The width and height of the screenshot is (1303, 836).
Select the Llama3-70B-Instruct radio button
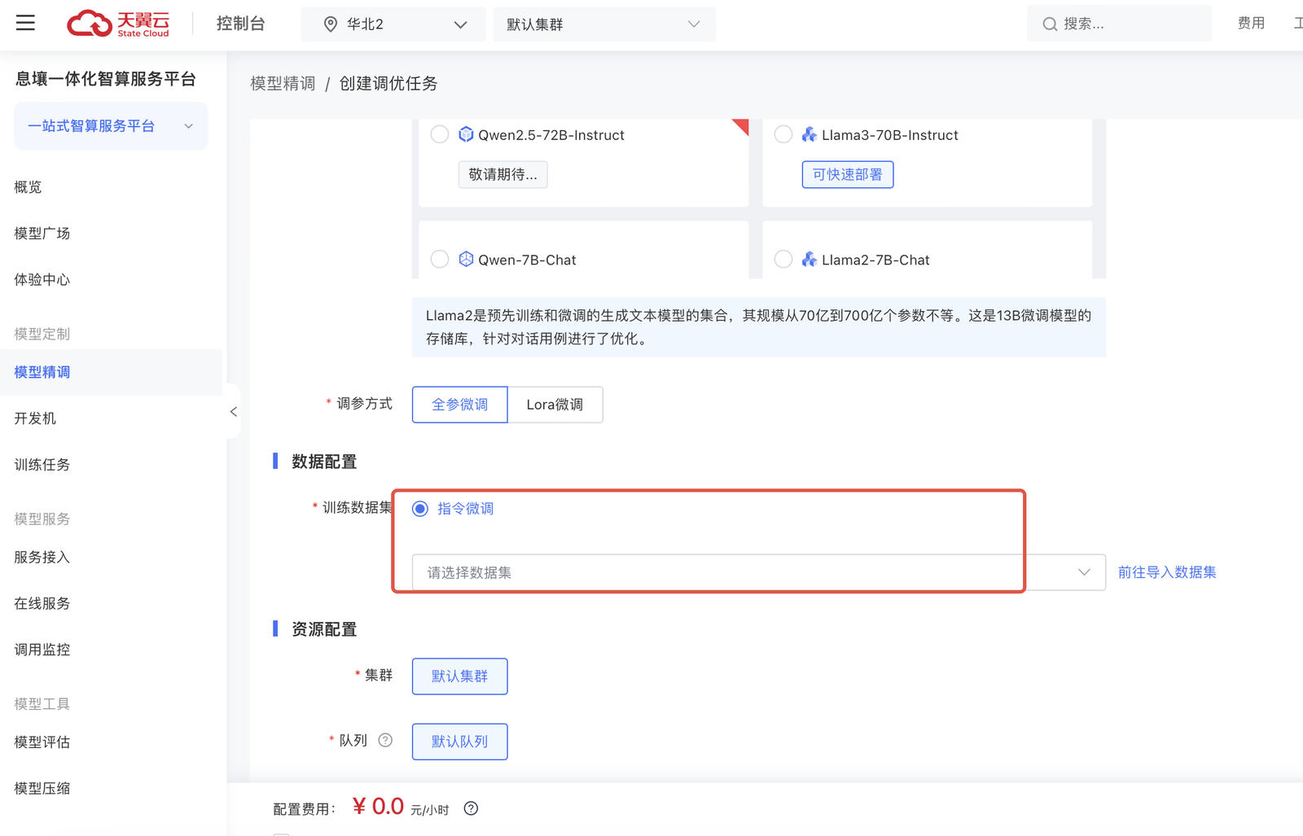click(x=783, y=134)
